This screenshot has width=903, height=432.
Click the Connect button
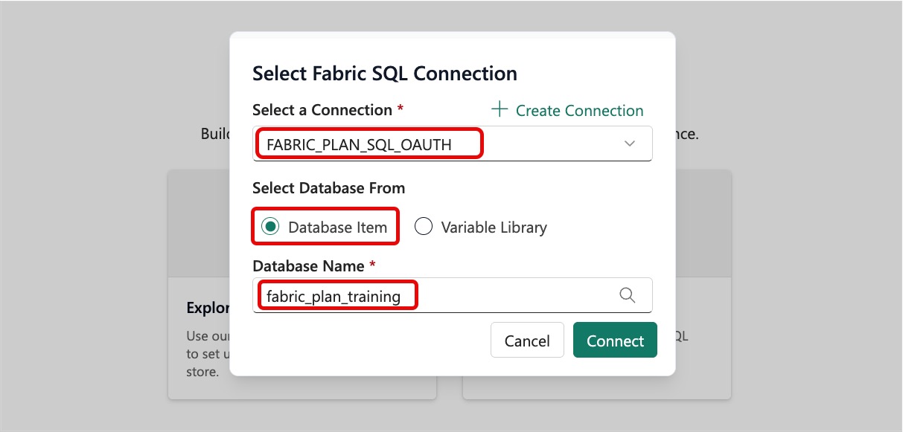click(615, 341)
